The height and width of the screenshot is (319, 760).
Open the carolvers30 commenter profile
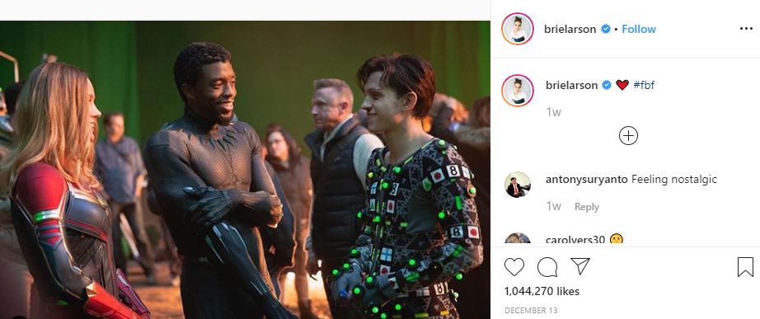click(575, 240)
